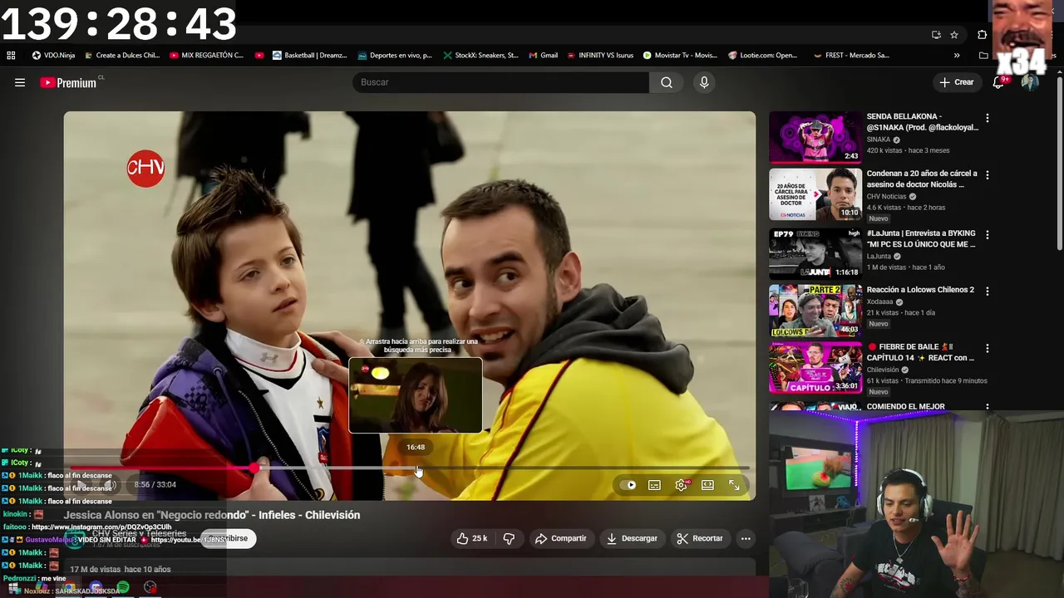Open the more actions ellipsis below video
1064x598 pixels.
point(746,538)
